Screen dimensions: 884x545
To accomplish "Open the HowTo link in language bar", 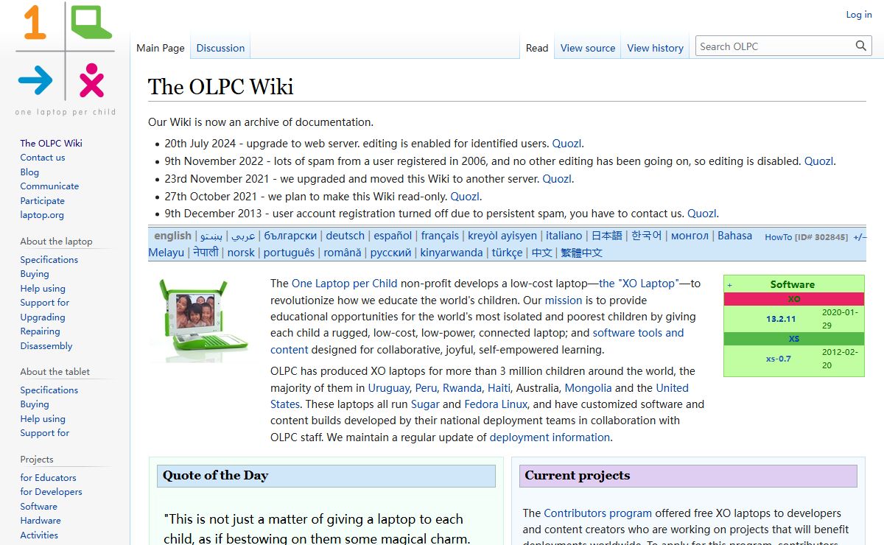I will [778, 237].
